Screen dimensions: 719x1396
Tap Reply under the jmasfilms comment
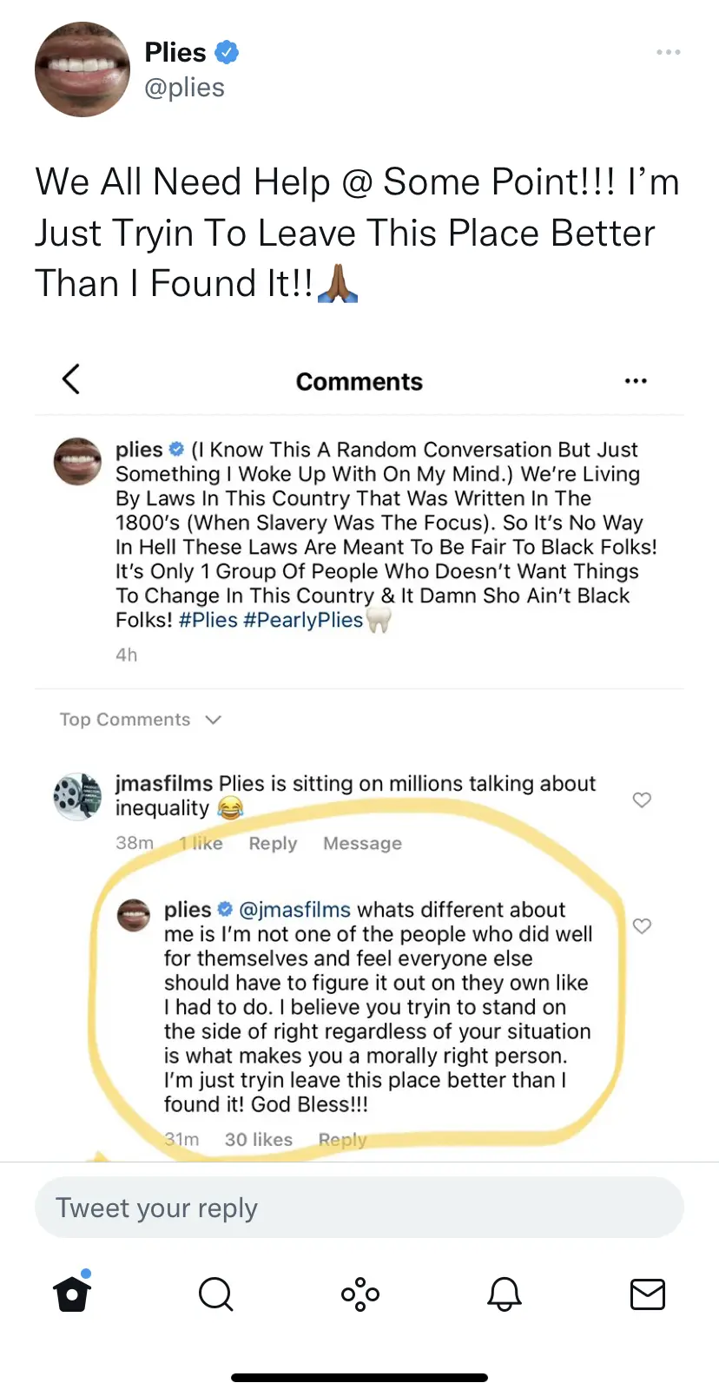273,843
